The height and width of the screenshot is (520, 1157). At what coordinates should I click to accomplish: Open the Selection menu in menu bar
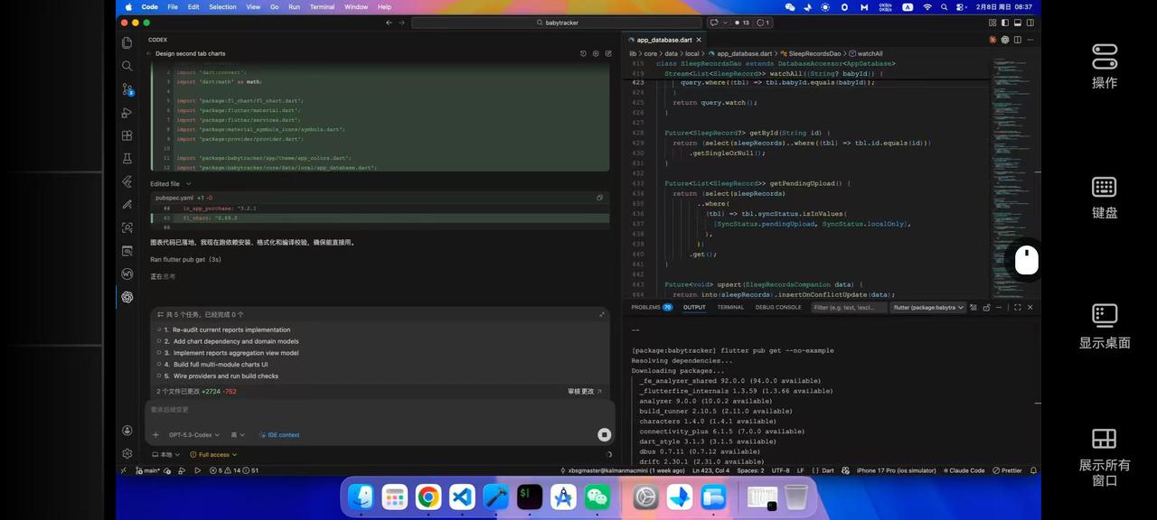[222, 7]
